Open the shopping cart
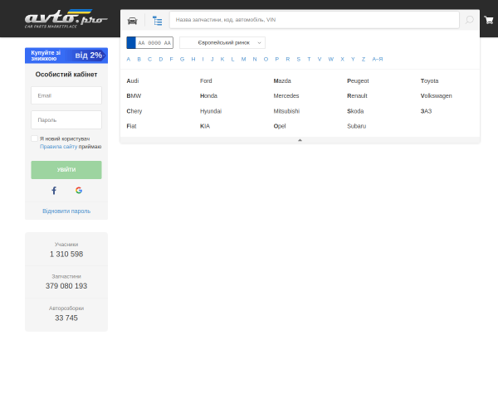The height and width of the screenshot is (398, 498). click(x=489, y=20)
